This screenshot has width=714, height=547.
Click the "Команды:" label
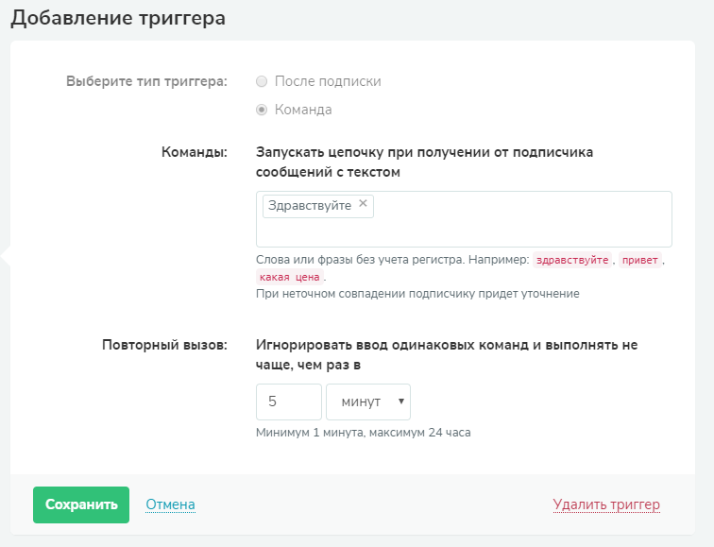pos(195,152)
